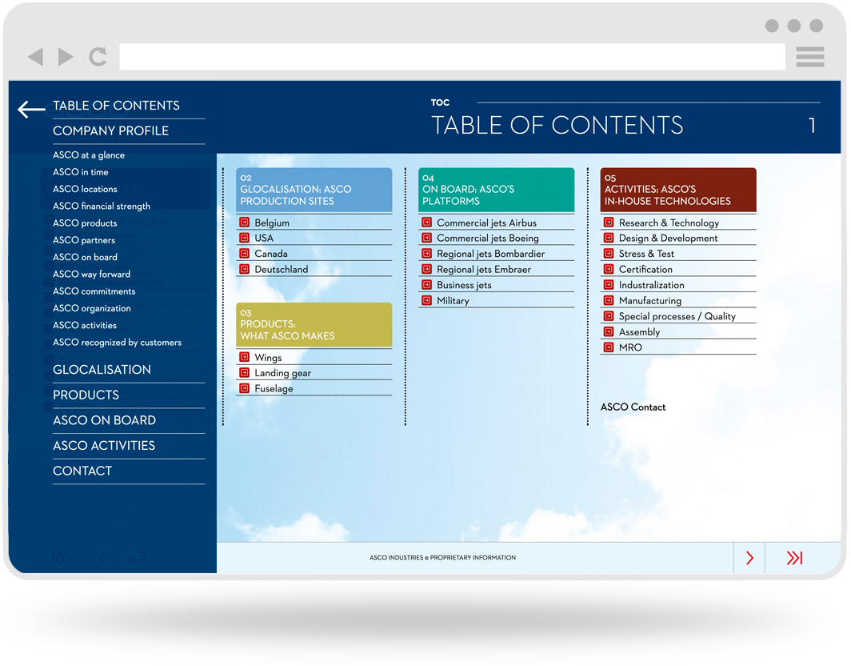851x666 pixels.
Task: Click red icon beside Regional jets Bombardier
Action: [426, 254]
